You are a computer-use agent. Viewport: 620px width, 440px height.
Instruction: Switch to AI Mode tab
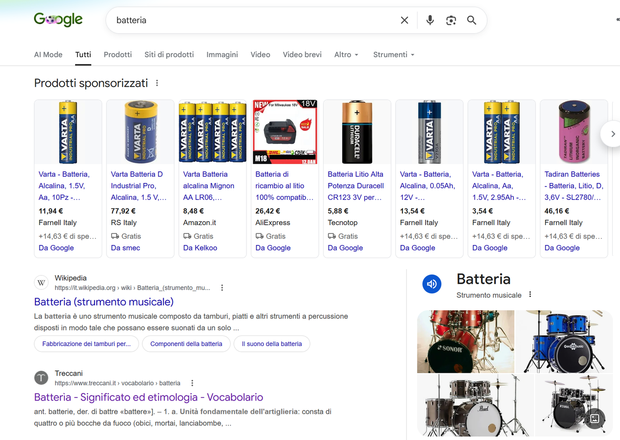(48, 55)
